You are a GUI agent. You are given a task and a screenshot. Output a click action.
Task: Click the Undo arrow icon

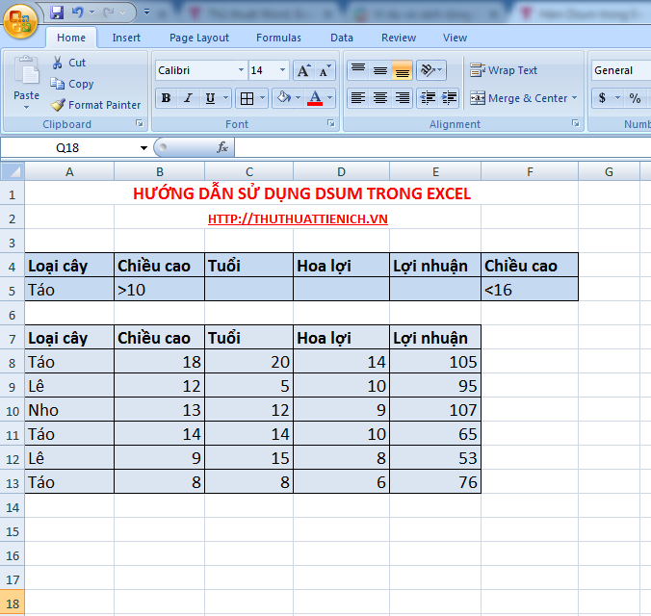(x=78, y=13)
